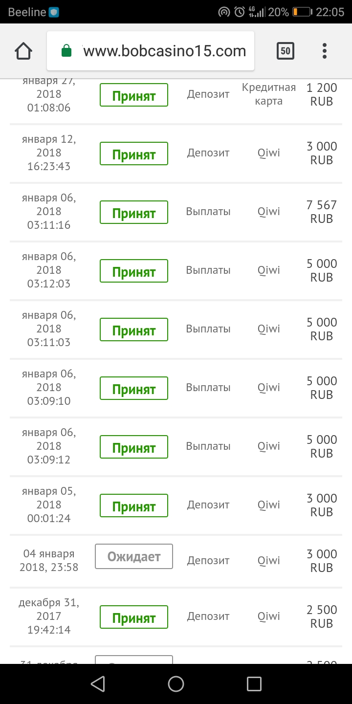Tap the browser home icon
The height and width of the screenshot is (704, 352).
pyautogui.click(x=23, y=51)
